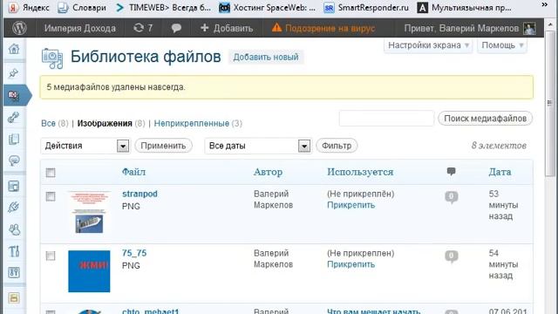Open the SmartResponder.ru bookmark
The image size is (558, 314).
(366, 8)
